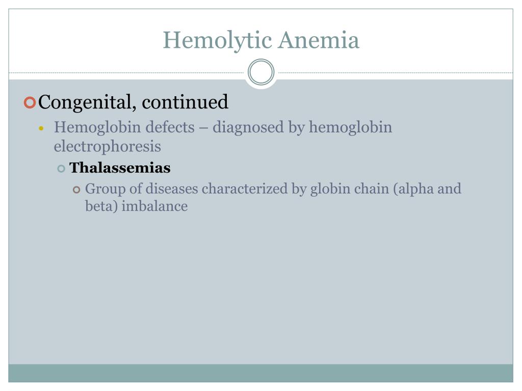The image size is (522, 391).
Task: Click the double-ring circle ornament under title
Action: click(x=261, y=72)
